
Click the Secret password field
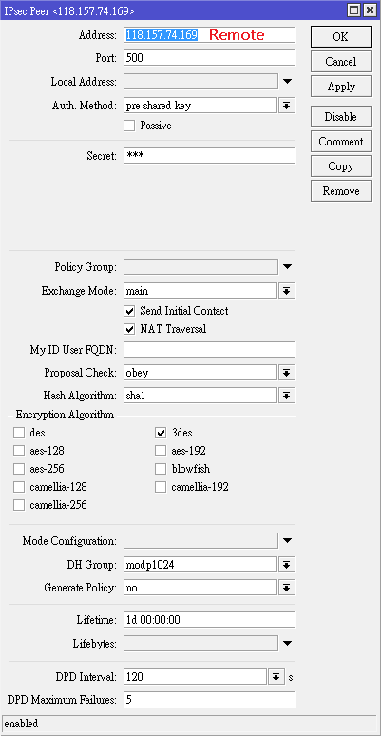coord(209,156)
